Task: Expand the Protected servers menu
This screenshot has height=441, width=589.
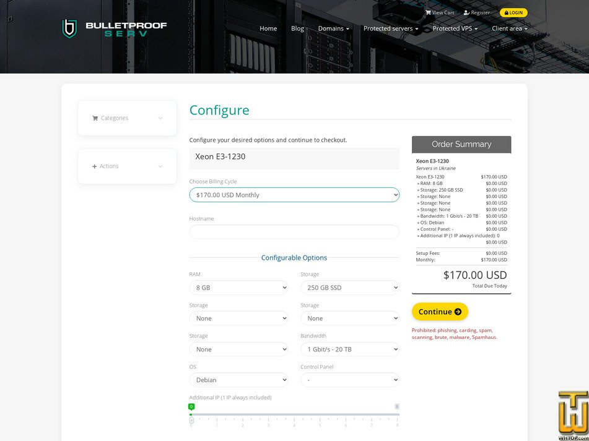Action: pos(391,28)
